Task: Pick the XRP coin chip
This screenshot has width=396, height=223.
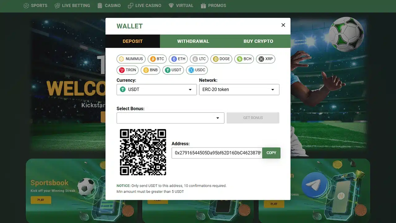Action: 265,59
